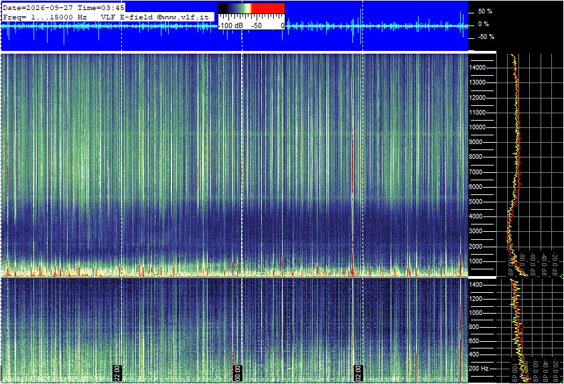Click the color scale gradient bar

[251, 9]
